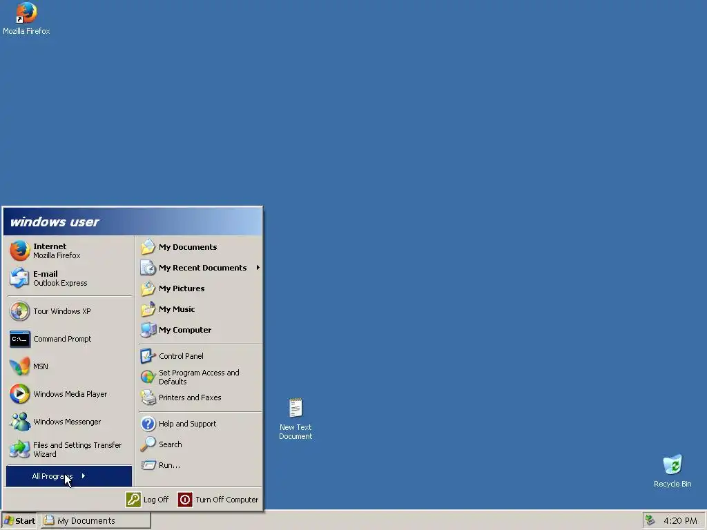Open My Documents folder icon in Start menu

tap(148, 247)
